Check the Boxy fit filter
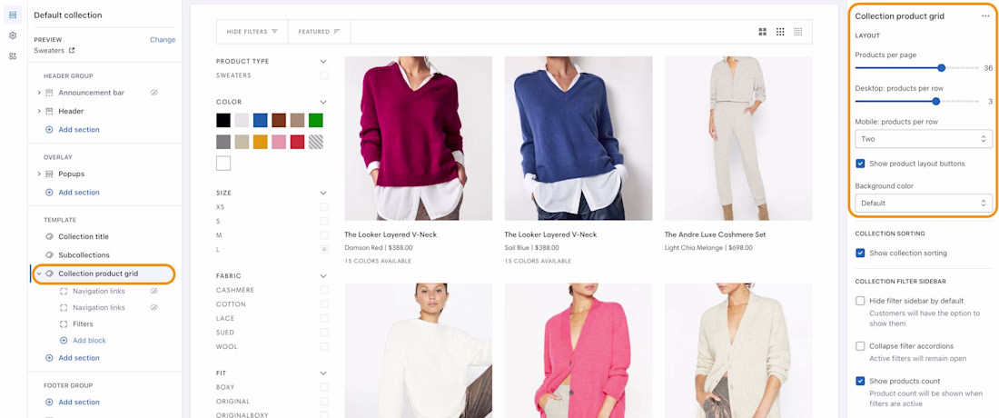 [x=324, y=387]
